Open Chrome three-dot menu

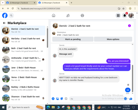[x=135, y=9]
